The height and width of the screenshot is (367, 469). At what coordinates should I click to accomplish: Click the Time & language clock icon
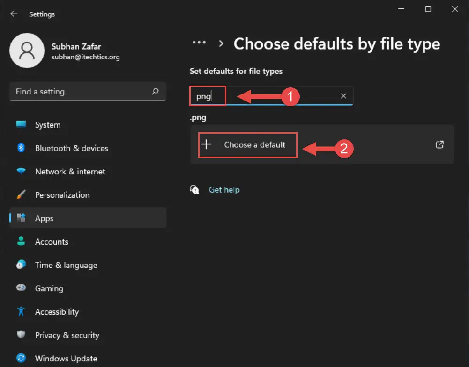tap(21, 265)
